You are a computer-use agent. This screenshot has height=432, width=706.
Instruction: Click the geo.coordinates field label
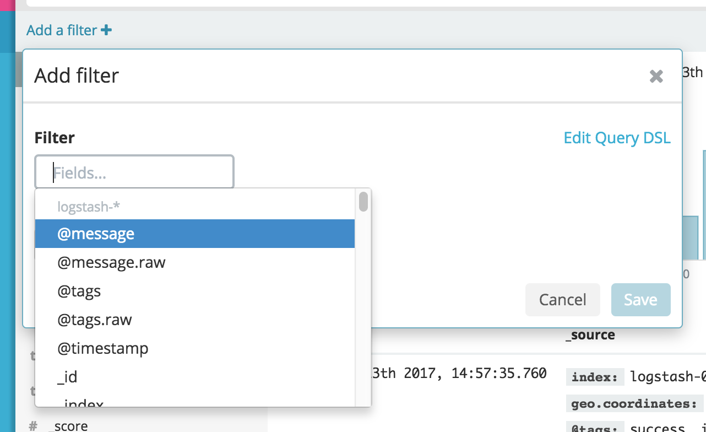[x=634, y=403]
